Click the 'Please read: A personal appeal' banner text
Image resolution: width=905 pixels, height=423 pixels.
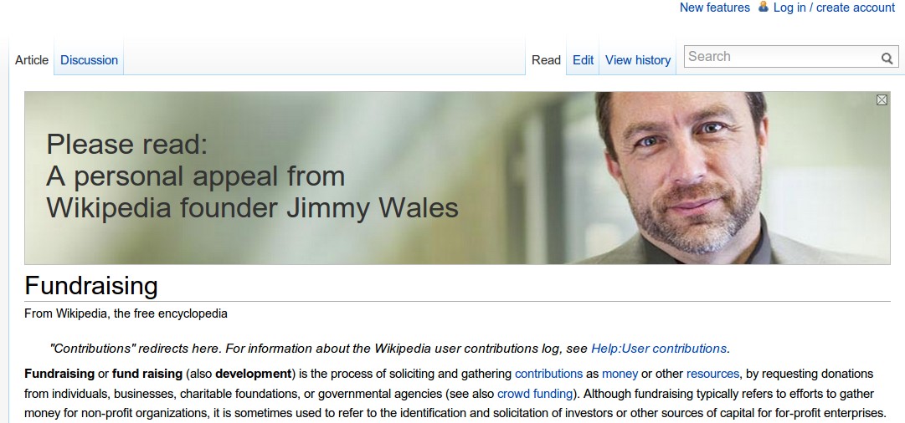[x=252, y=176]
